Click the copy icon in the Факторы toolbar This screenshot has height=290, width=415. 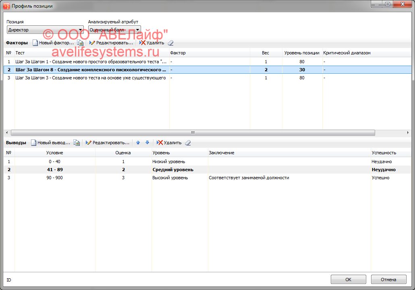click(81, 43)
